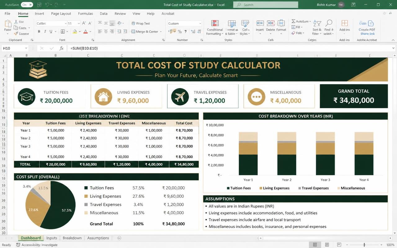Click the Search box in title bar
Image resolution: width=397 pixels, height=248 pixels.
tap(265, 5)
